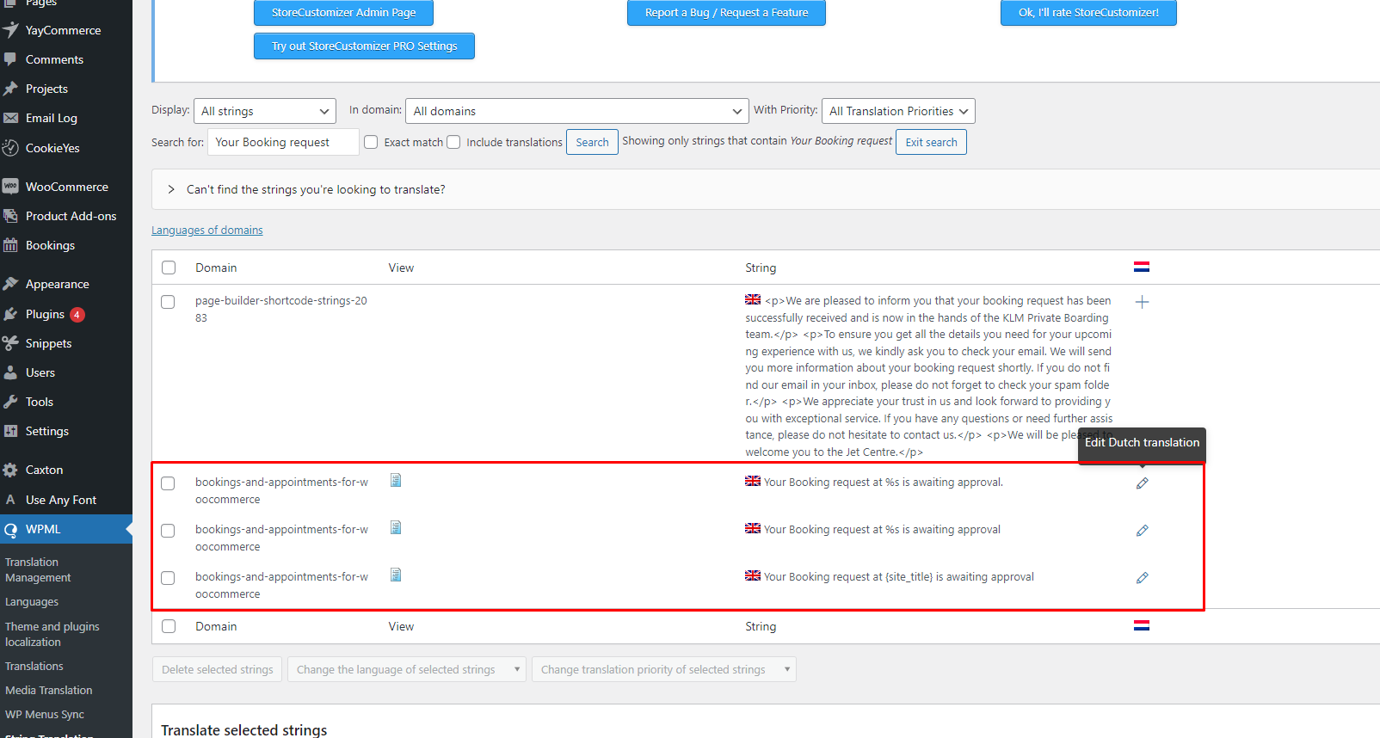Open Translation Management submenu item
Viewport: 1380px width, 738px height.
coord(38,570)
